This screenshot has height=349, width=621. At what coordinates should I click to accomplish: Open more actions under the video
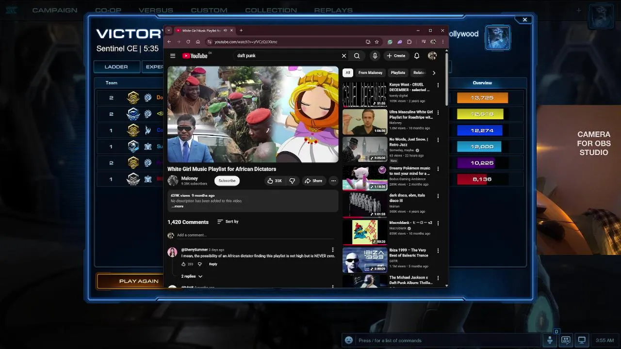[333, 181]
